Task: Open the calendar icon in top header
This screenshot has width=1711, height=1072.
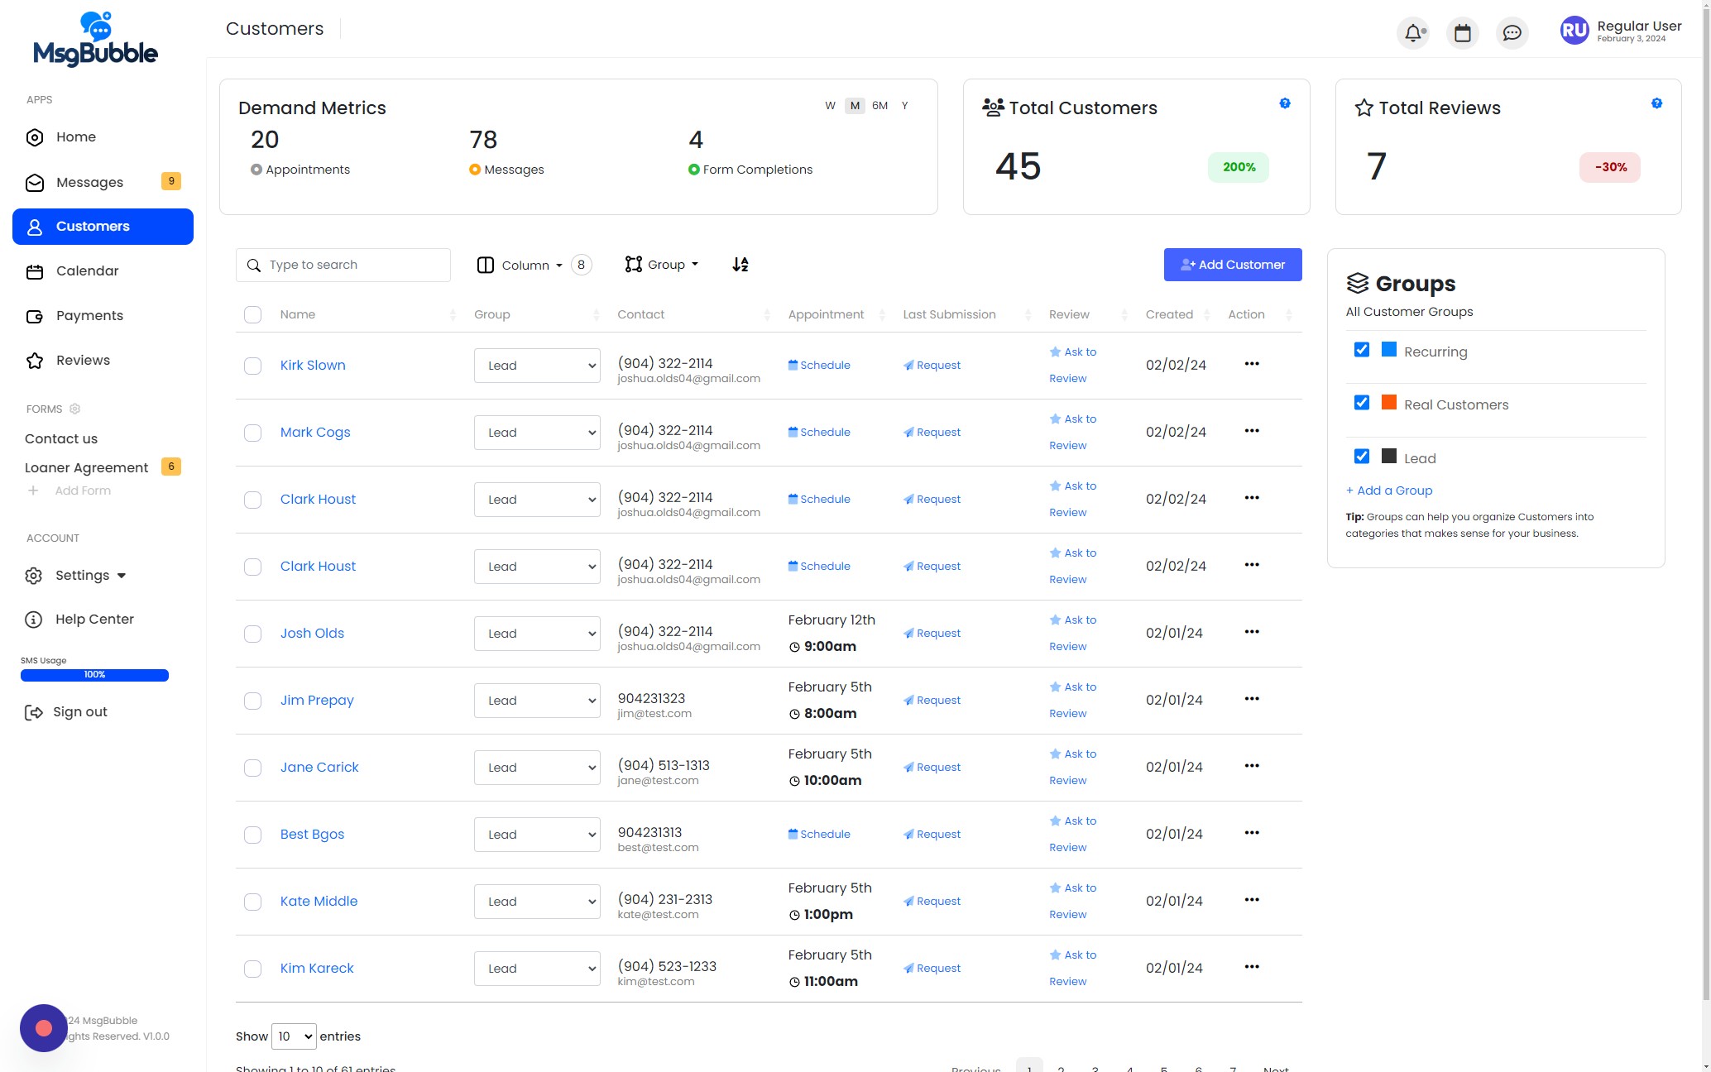Action: 1462,33
